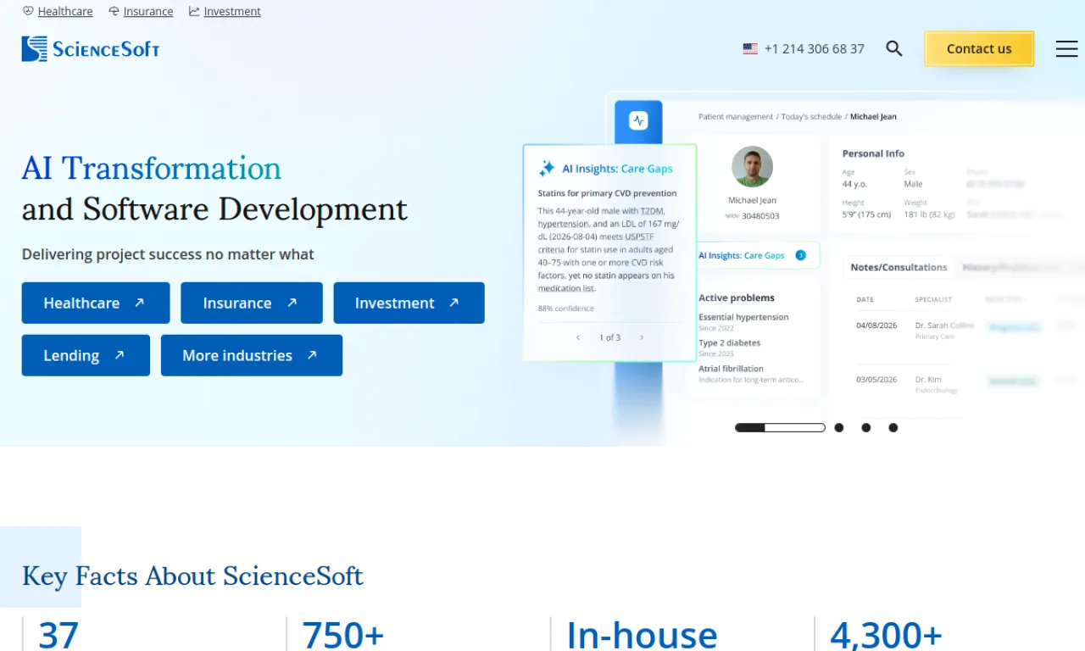The image size is (1085, 651).
Task: Click the pulse icon in the mockup sidebar
Action: (638, 121)
